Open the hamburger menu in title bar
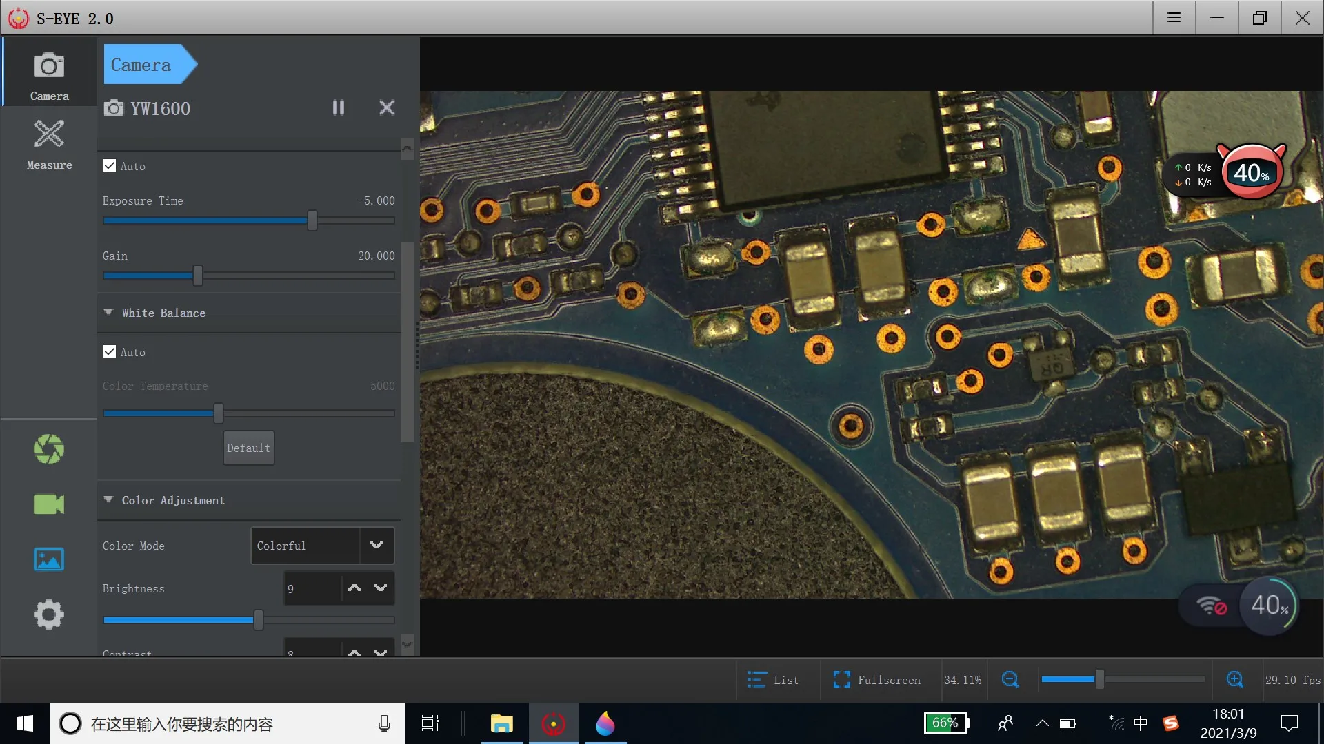The height and width of the screenshot is (744, 1324). coord(1174,18)
